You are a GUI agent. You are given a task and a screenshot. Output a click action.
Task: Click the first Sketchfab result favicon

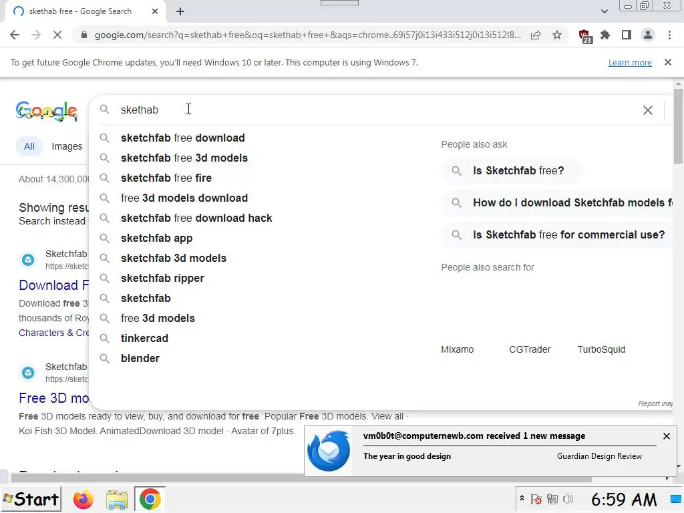(x=28, y=260)
